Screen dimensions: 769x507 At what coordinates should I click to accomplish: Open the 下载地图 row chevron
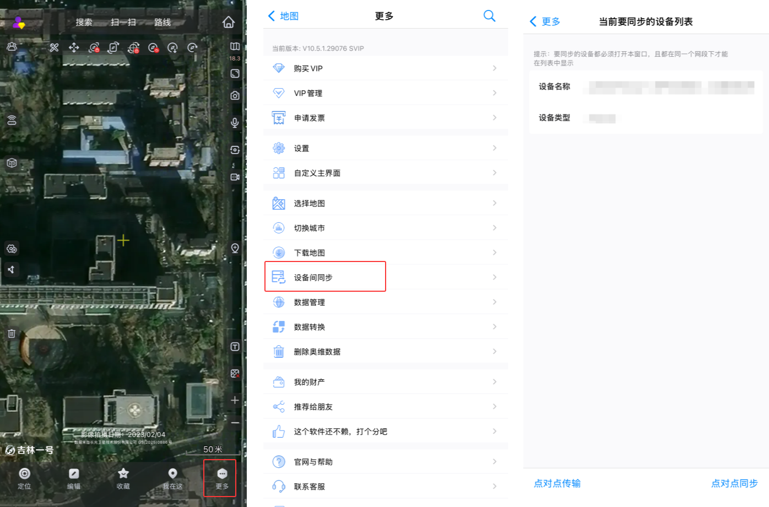pyautogui.click(x=494, y=253)
